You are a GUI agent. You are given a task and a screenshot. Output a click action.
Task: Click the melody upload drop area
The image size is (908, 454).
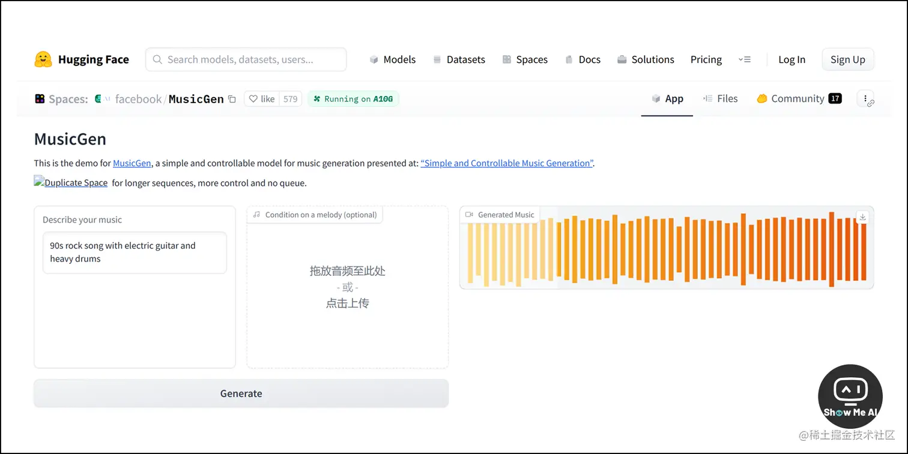[x=348, y=287]
